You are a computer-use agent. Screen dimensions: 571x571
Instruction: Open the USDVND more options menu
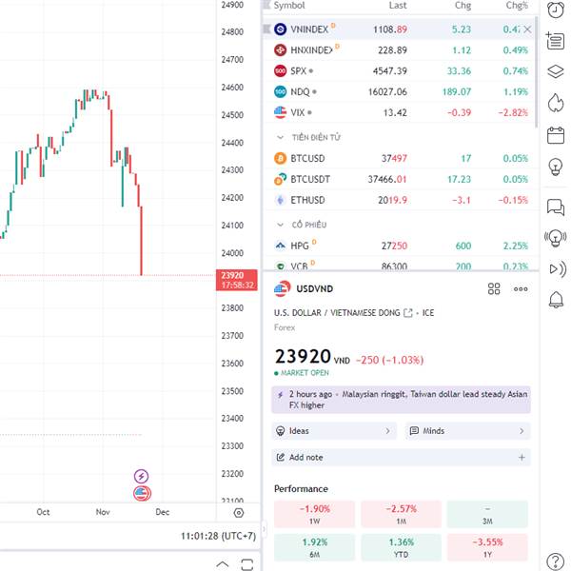(x=521, y=288)
